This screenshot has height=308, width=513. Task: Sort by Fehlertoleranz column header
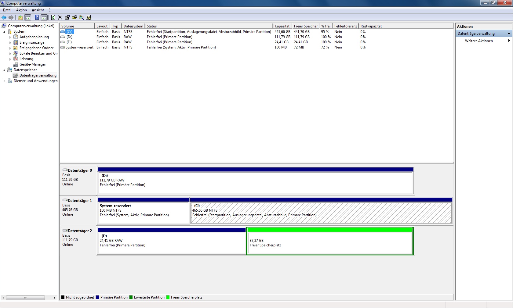click(345, 26)
